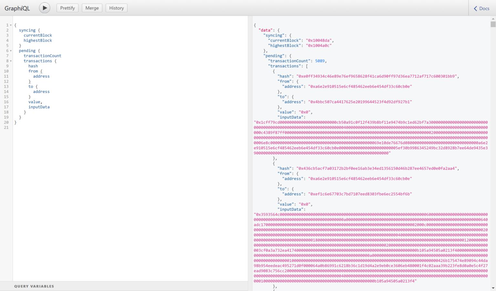Open the History panel
This screenshot has width=496, height=291.
(x=117, y=8)
